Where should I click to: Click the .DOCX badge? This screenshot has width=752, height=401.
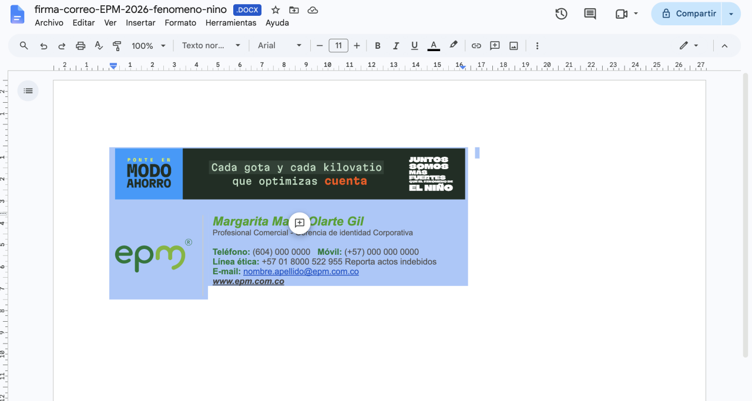[x=247, y=10]
